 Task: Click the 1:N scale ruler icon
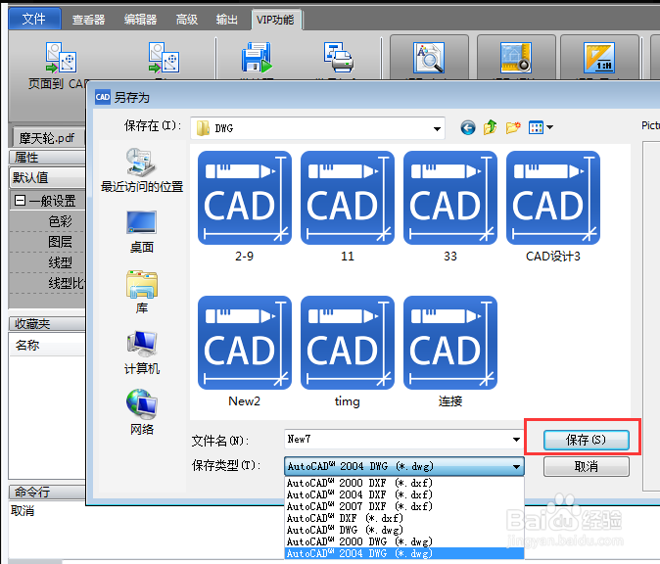coord(599,57)
